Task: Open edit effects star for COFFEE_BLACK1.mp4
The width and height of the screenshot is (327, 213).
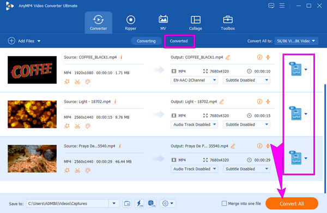Action: click(x=67, y=82)
